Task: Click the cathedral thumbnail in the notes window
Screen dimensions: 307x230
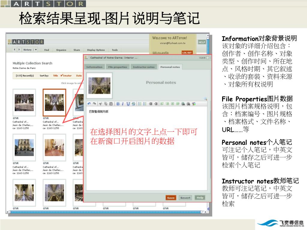Action: click(x=100, y=85)
